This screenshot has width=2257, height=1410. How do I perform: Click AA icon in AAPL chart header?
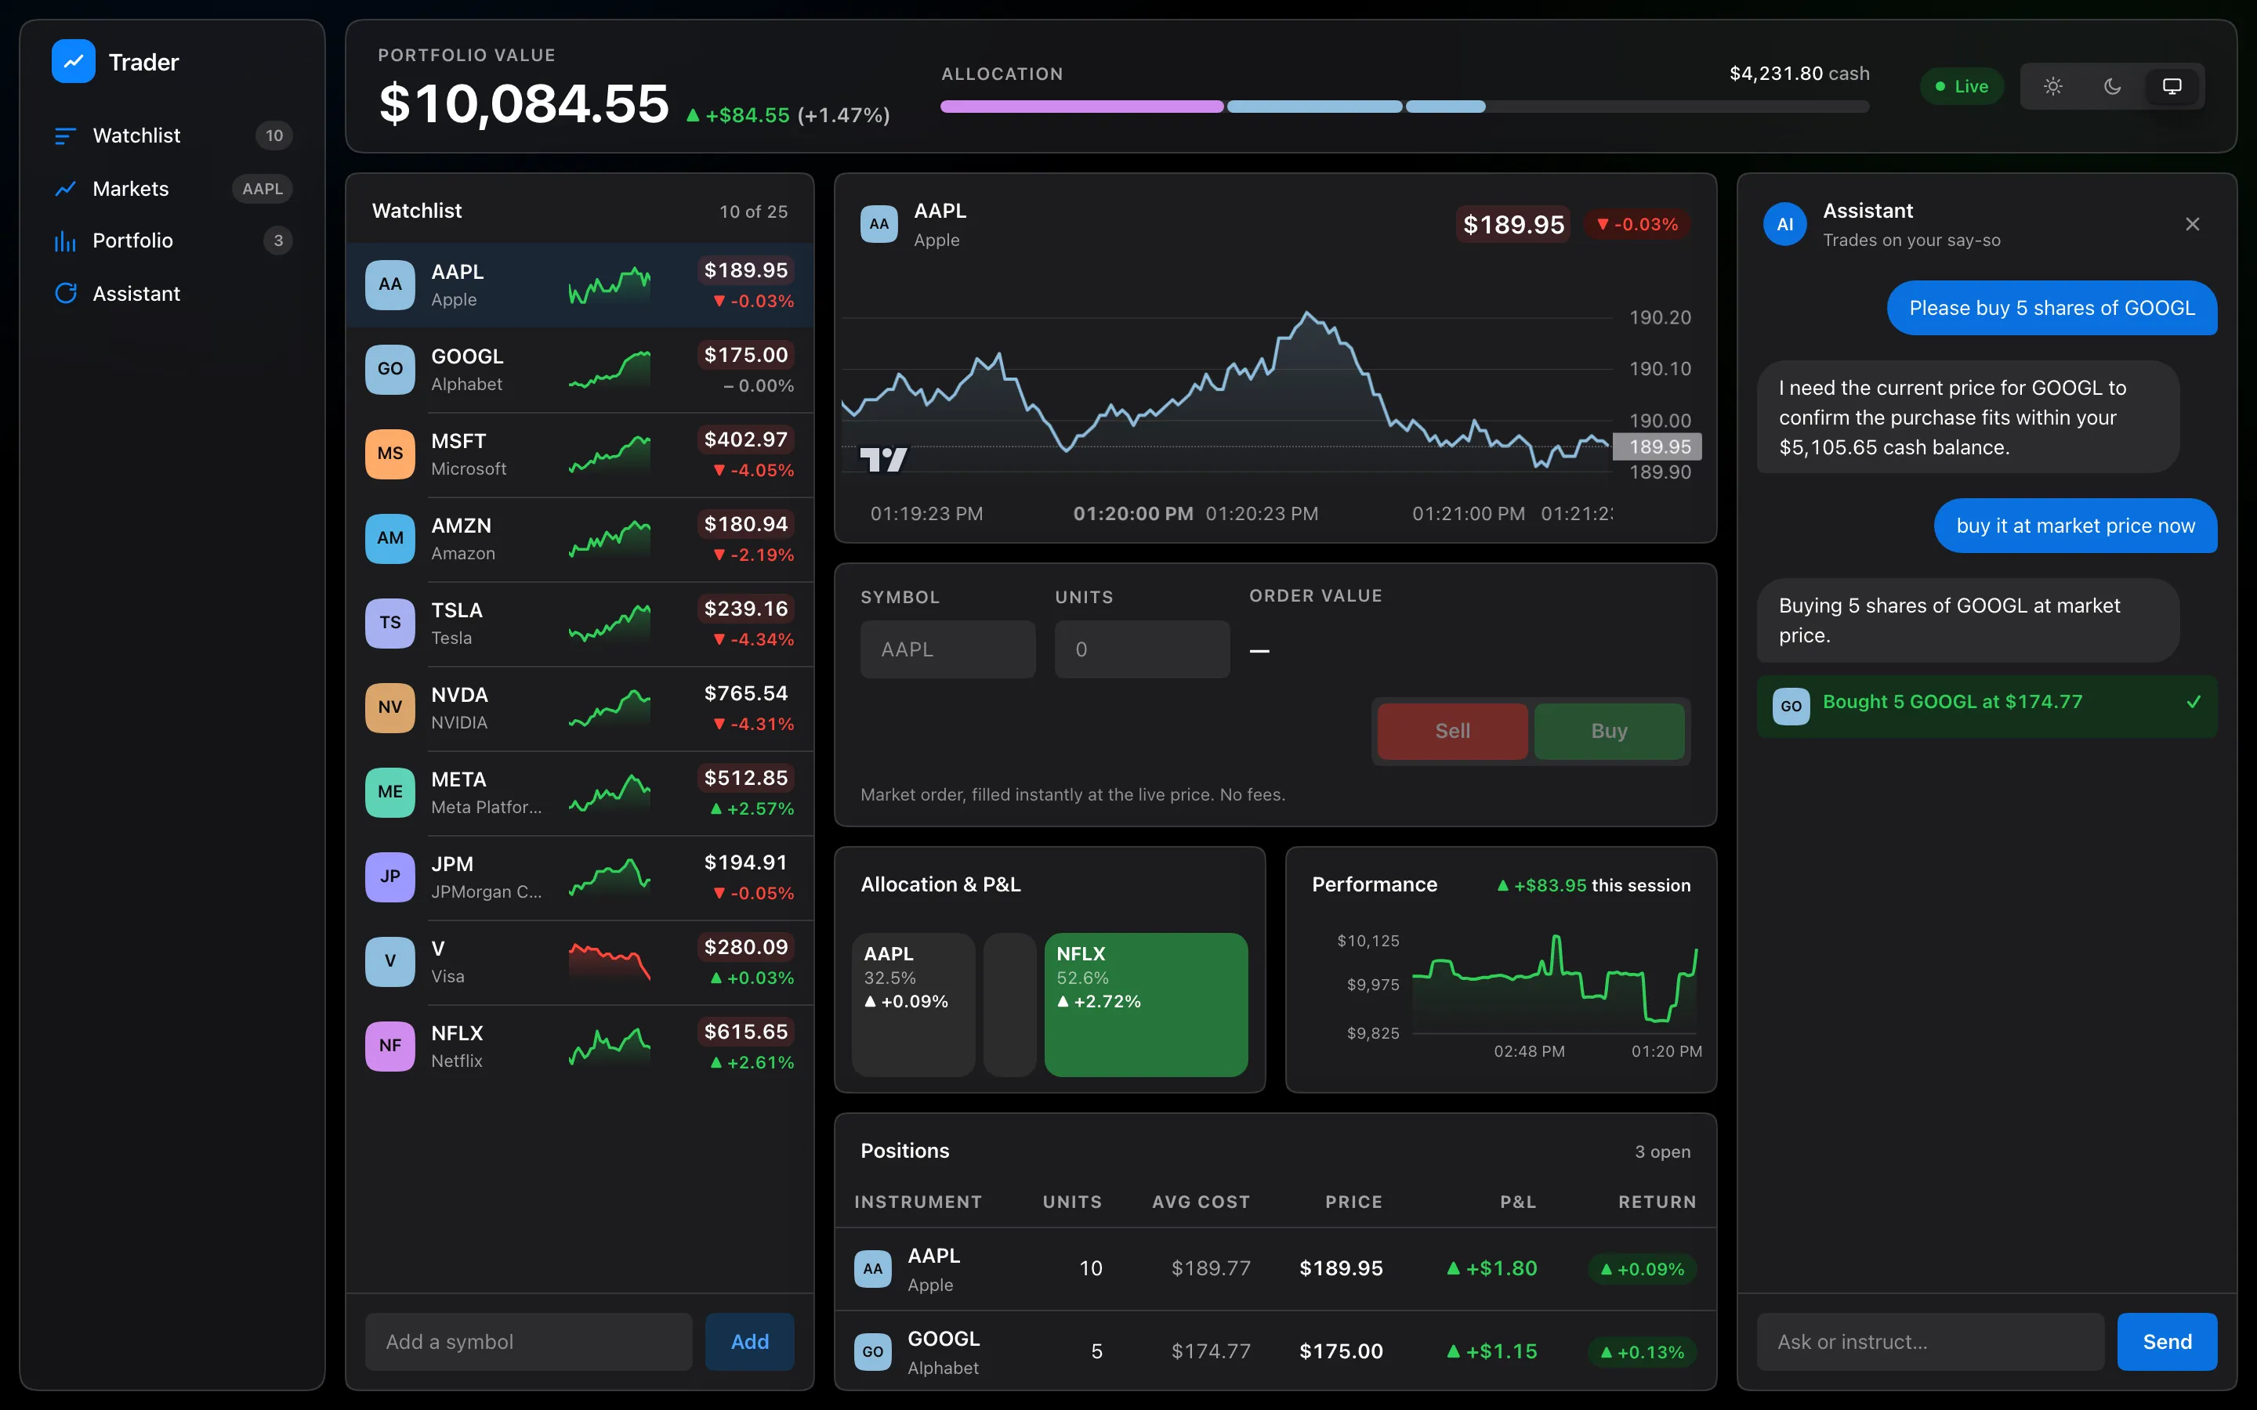879,224
